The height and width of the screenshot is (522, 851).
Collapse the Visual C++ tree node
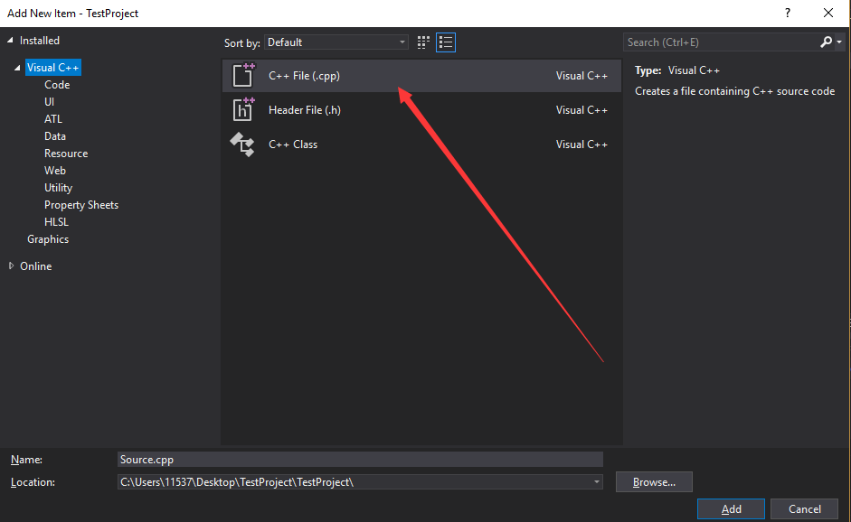[x=17, y=68]
